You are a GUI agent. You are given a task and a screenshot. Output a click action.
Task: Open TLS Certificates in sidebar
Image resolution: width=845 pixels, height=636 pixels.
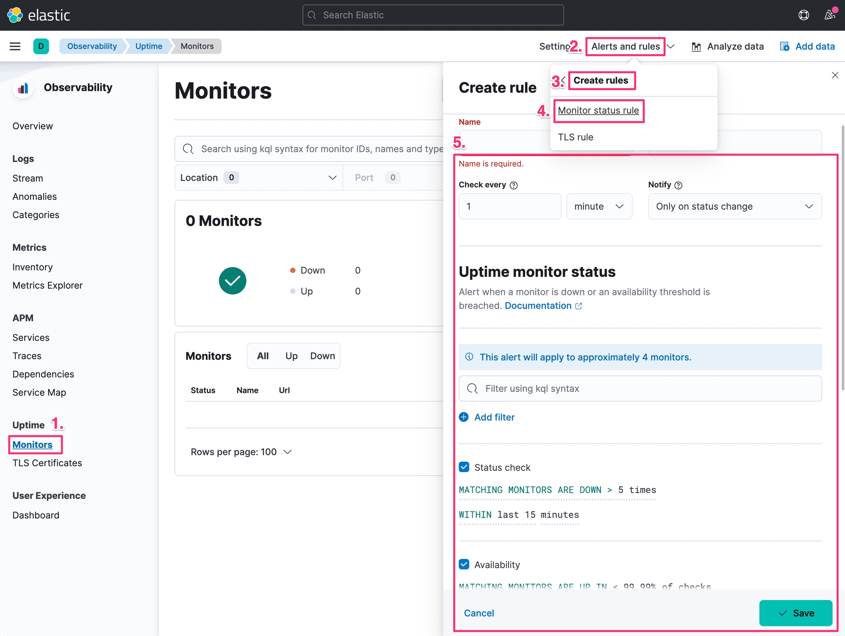tap(47, 463)
